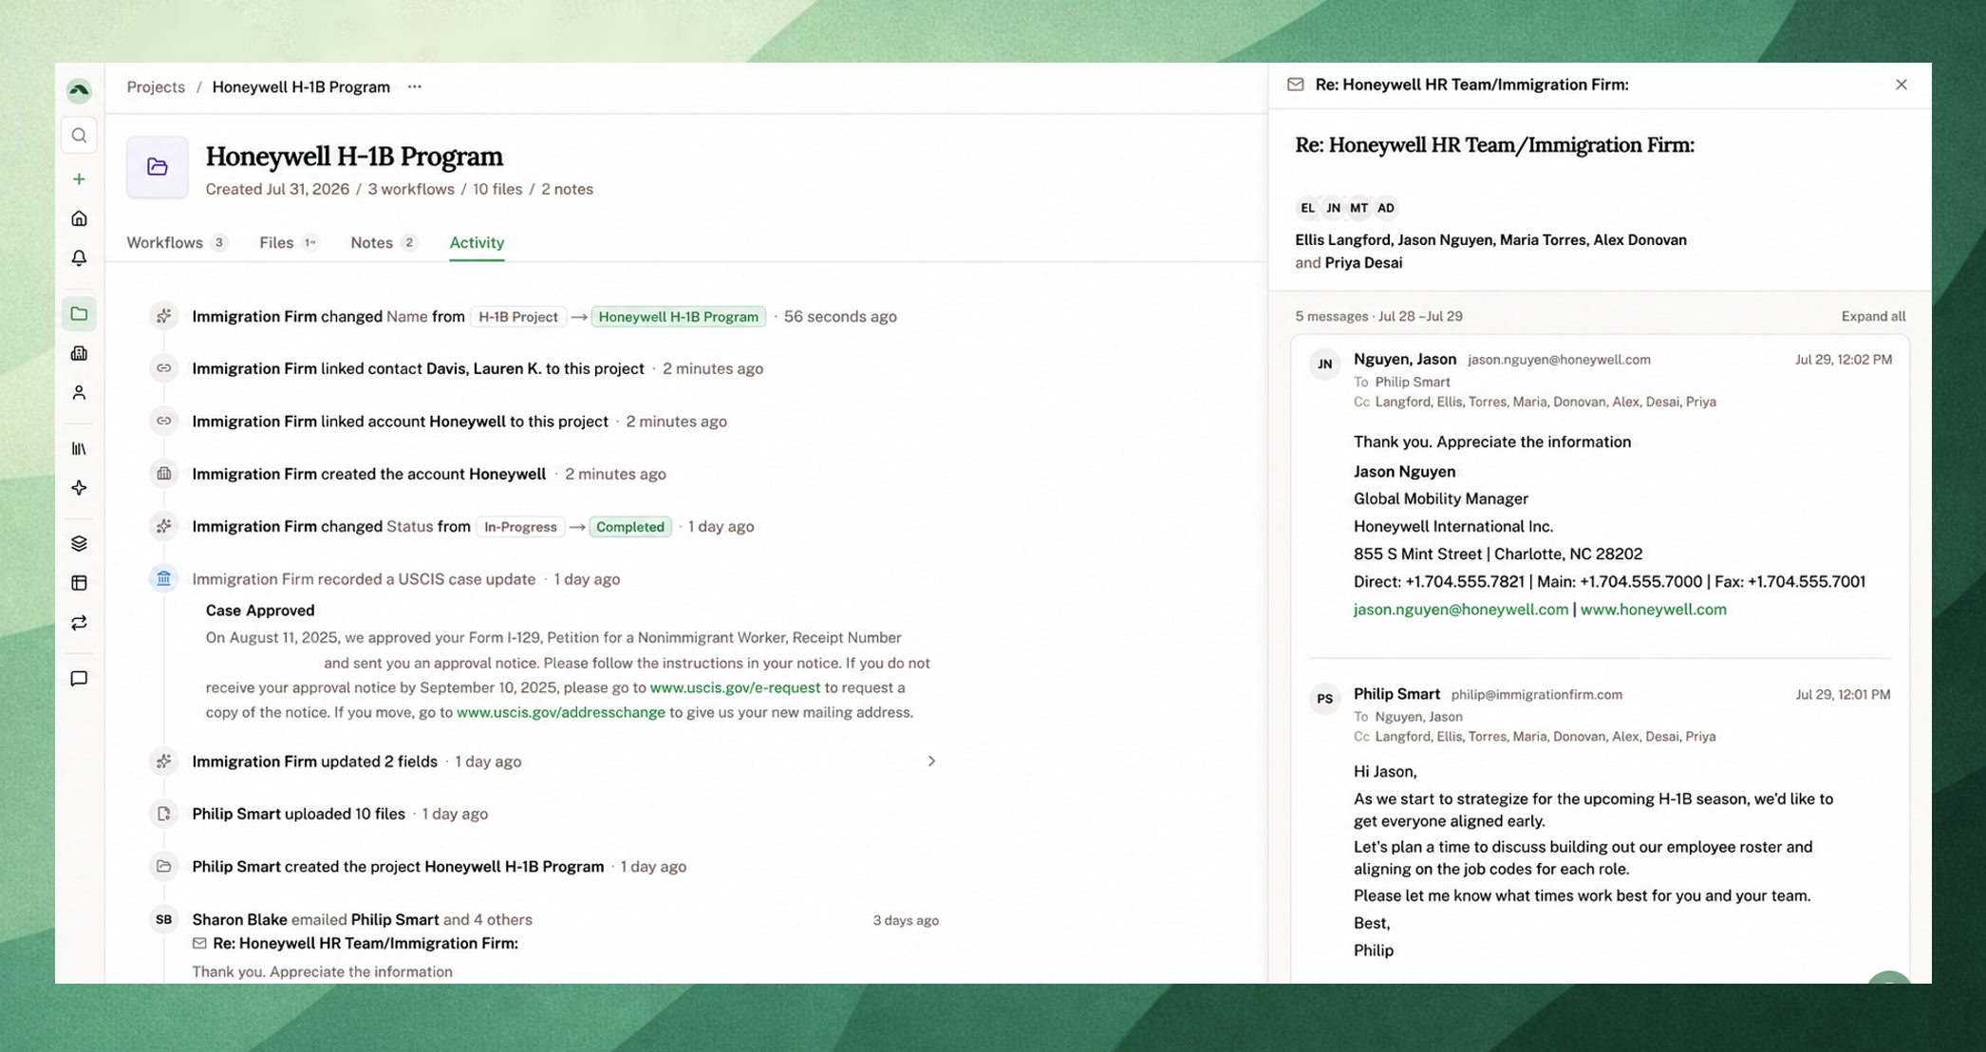The image size is (1986, 1052).
Task: Click the project folder icon beside the title
Action: coord(158,167)
